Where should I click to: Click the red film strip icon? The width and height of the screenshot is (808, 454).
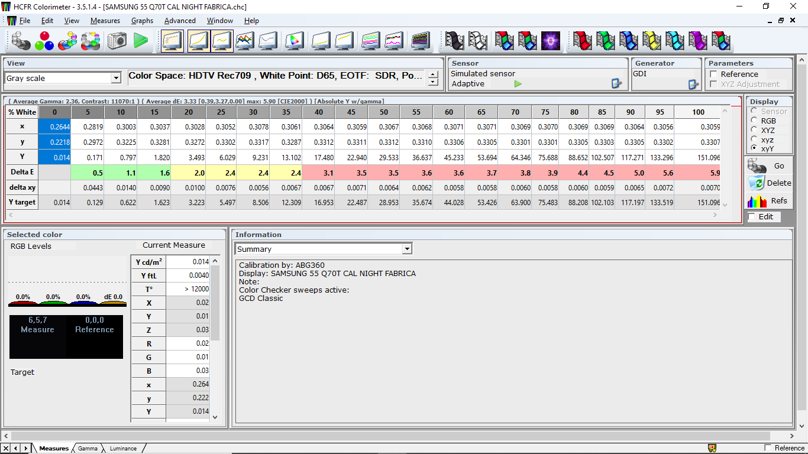[583, 41]
